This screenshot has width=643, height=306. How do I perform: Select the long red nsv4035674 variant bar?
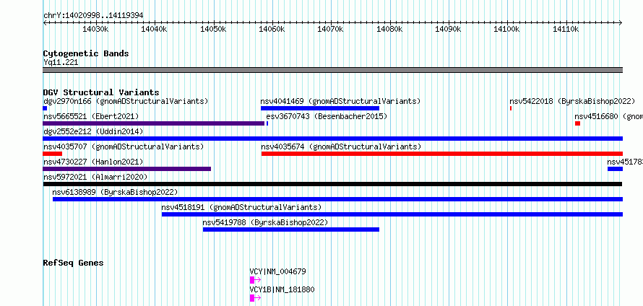(442, 154)
